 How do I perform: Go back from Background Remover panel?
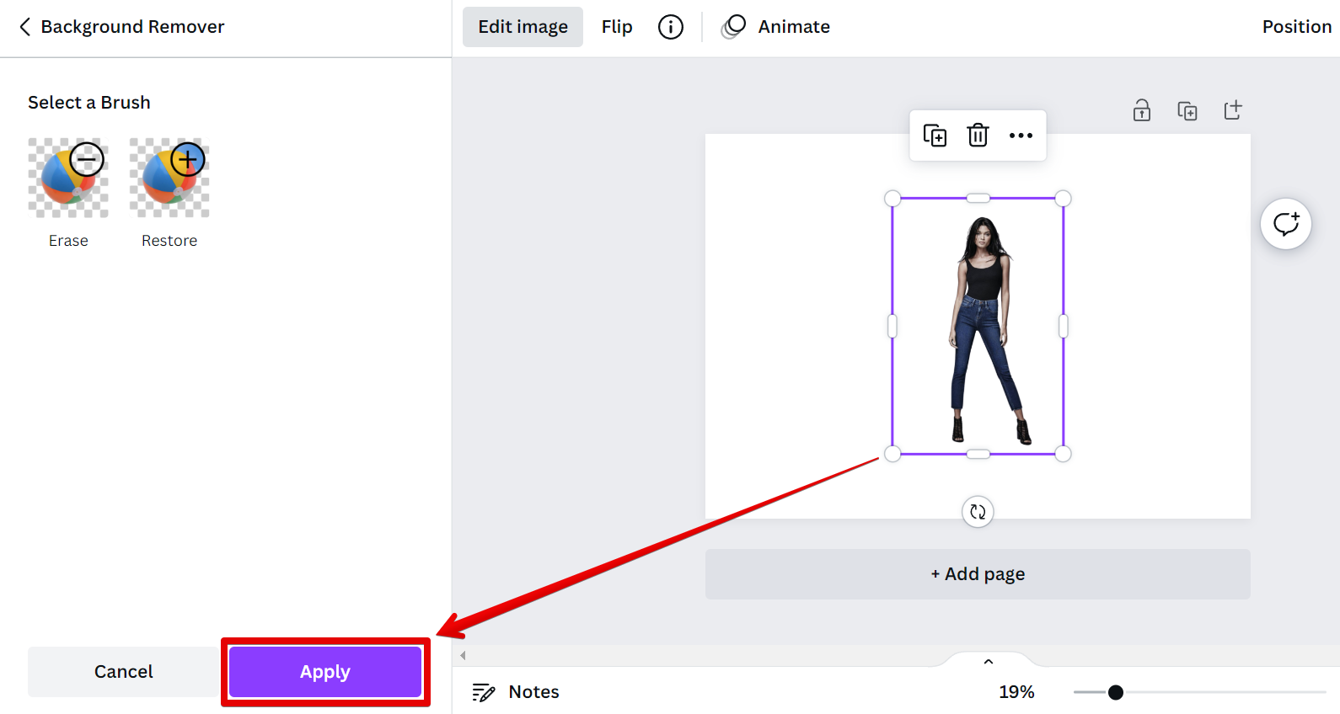pyautogui.click(x=25, y=27)
